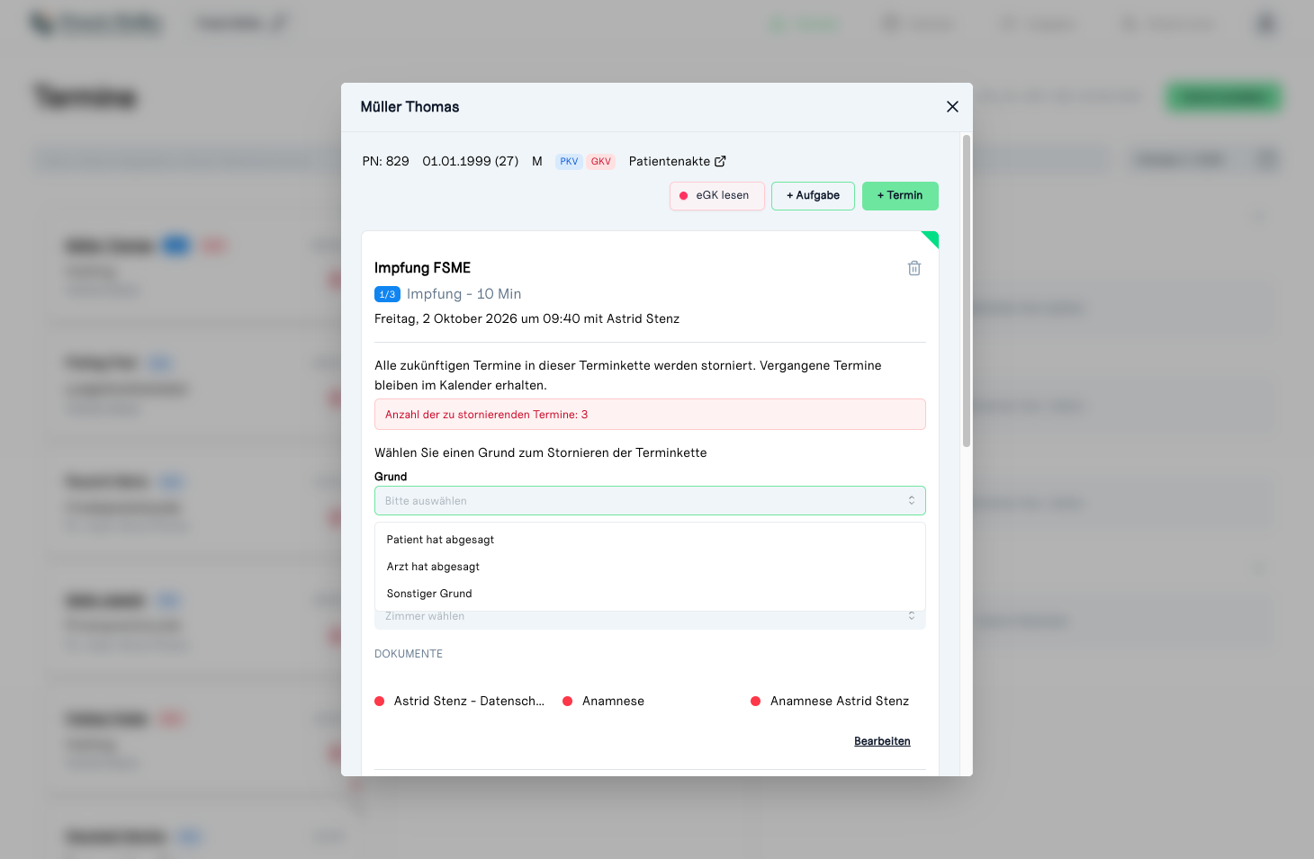Click the 'Anzahl der zu stornierenden Termine: 3' notice
This screenshot has height=859, width=1314.
click(x=650, y=415)
